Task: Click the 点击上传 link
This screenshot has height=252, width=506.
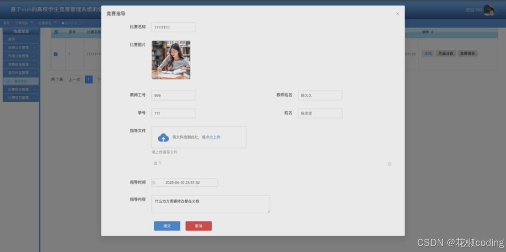Action: coord(213,137)
